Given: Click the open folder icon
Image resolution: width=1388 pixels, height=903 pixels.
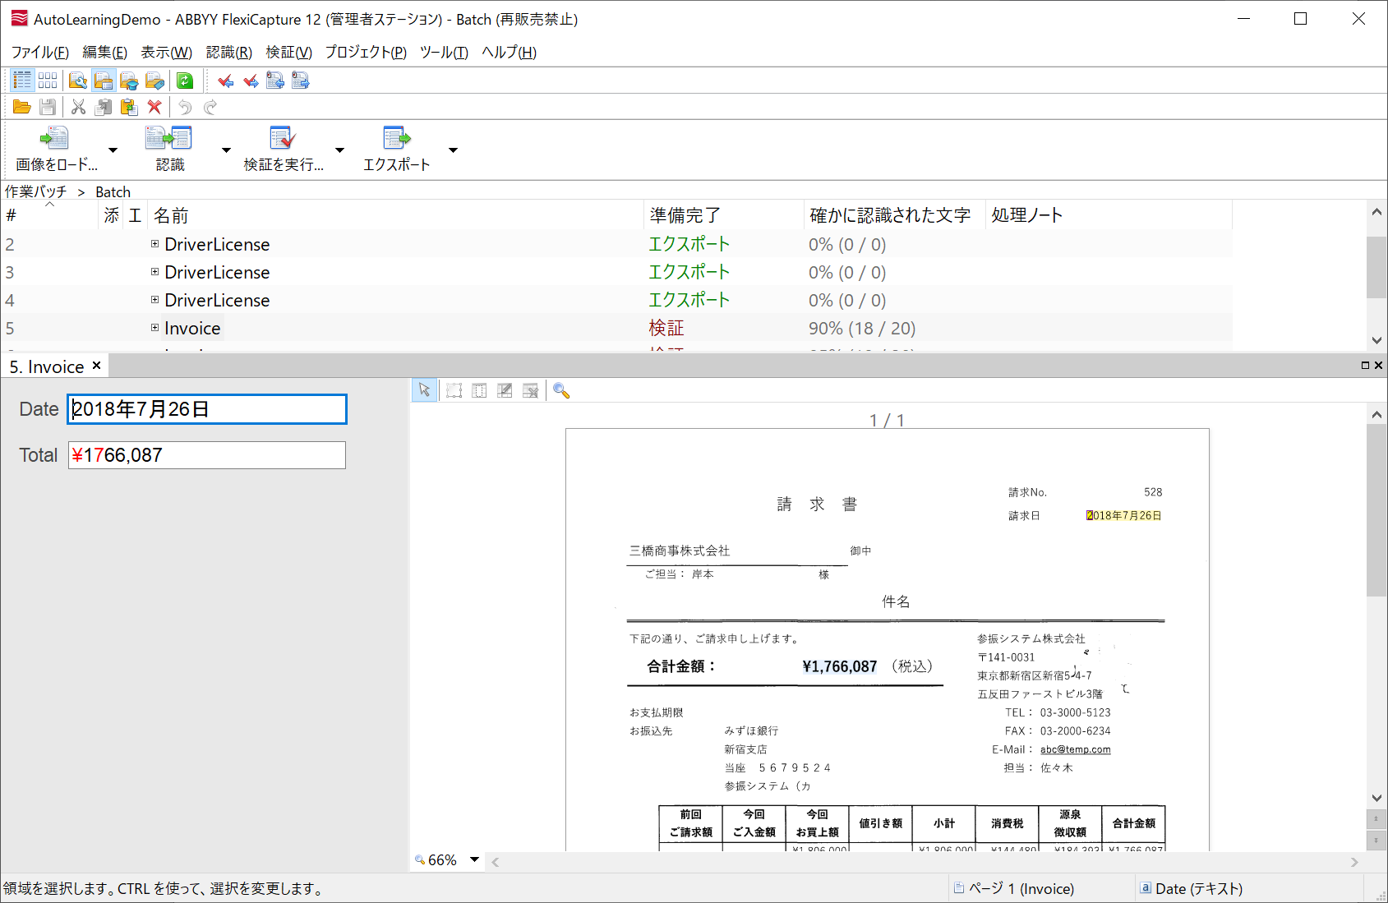Looking at the screenshot, I should point(22,107).
